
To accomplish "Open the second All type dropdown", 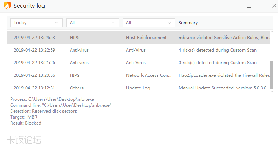I will pyautogui.click(x=148, y=23).
